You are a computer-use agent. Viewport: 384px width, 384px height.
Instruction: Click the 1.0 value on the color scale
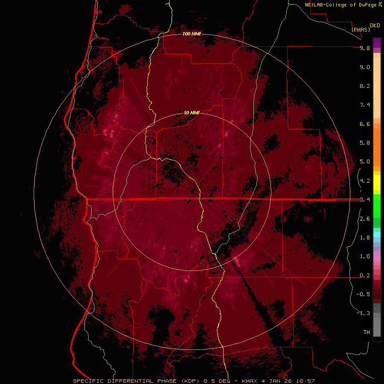(x=365, y=256)
